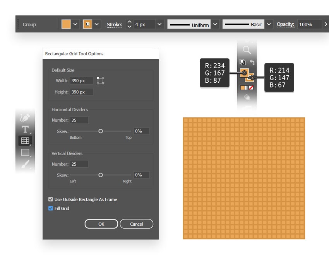
Task: Select the Paintbrush tool
Action: 25,164
